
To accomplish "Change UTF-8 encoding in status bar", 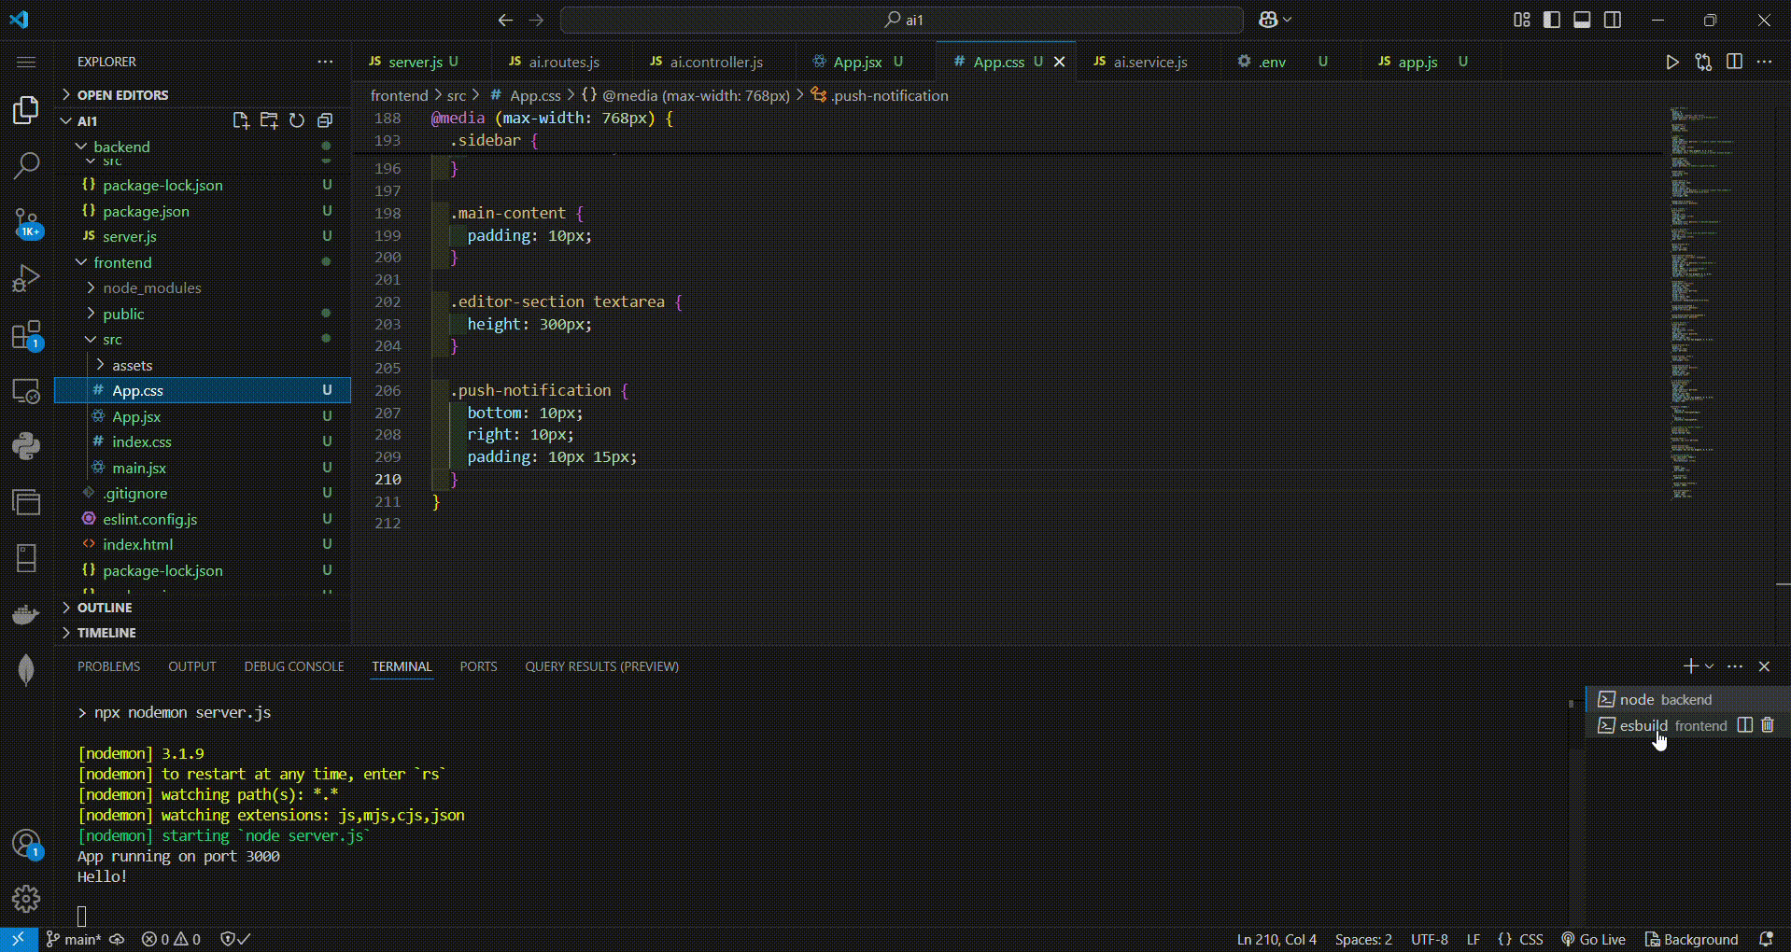I will (1430, 939).
